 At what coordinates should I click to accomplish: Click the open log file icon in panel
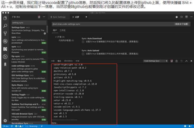click(181, 61)
